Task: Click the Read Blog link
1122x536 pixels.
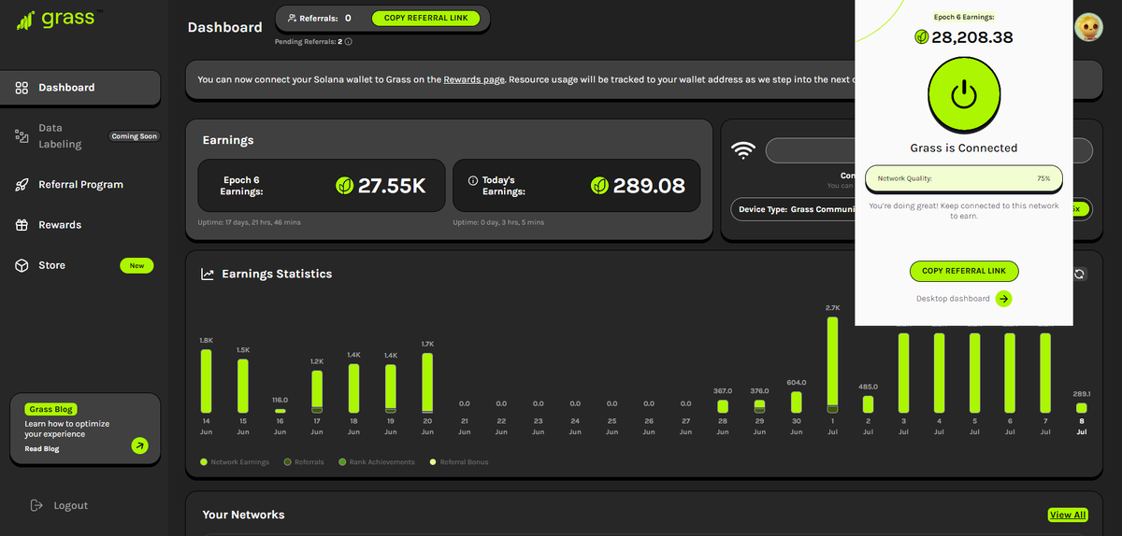Action: 42,449
